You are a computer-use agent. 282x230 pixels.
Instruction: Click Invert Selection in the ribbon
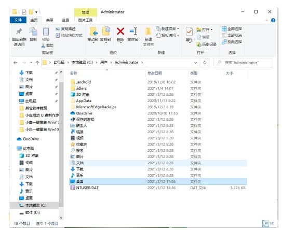pyautogui.click(x=232, y=42)
